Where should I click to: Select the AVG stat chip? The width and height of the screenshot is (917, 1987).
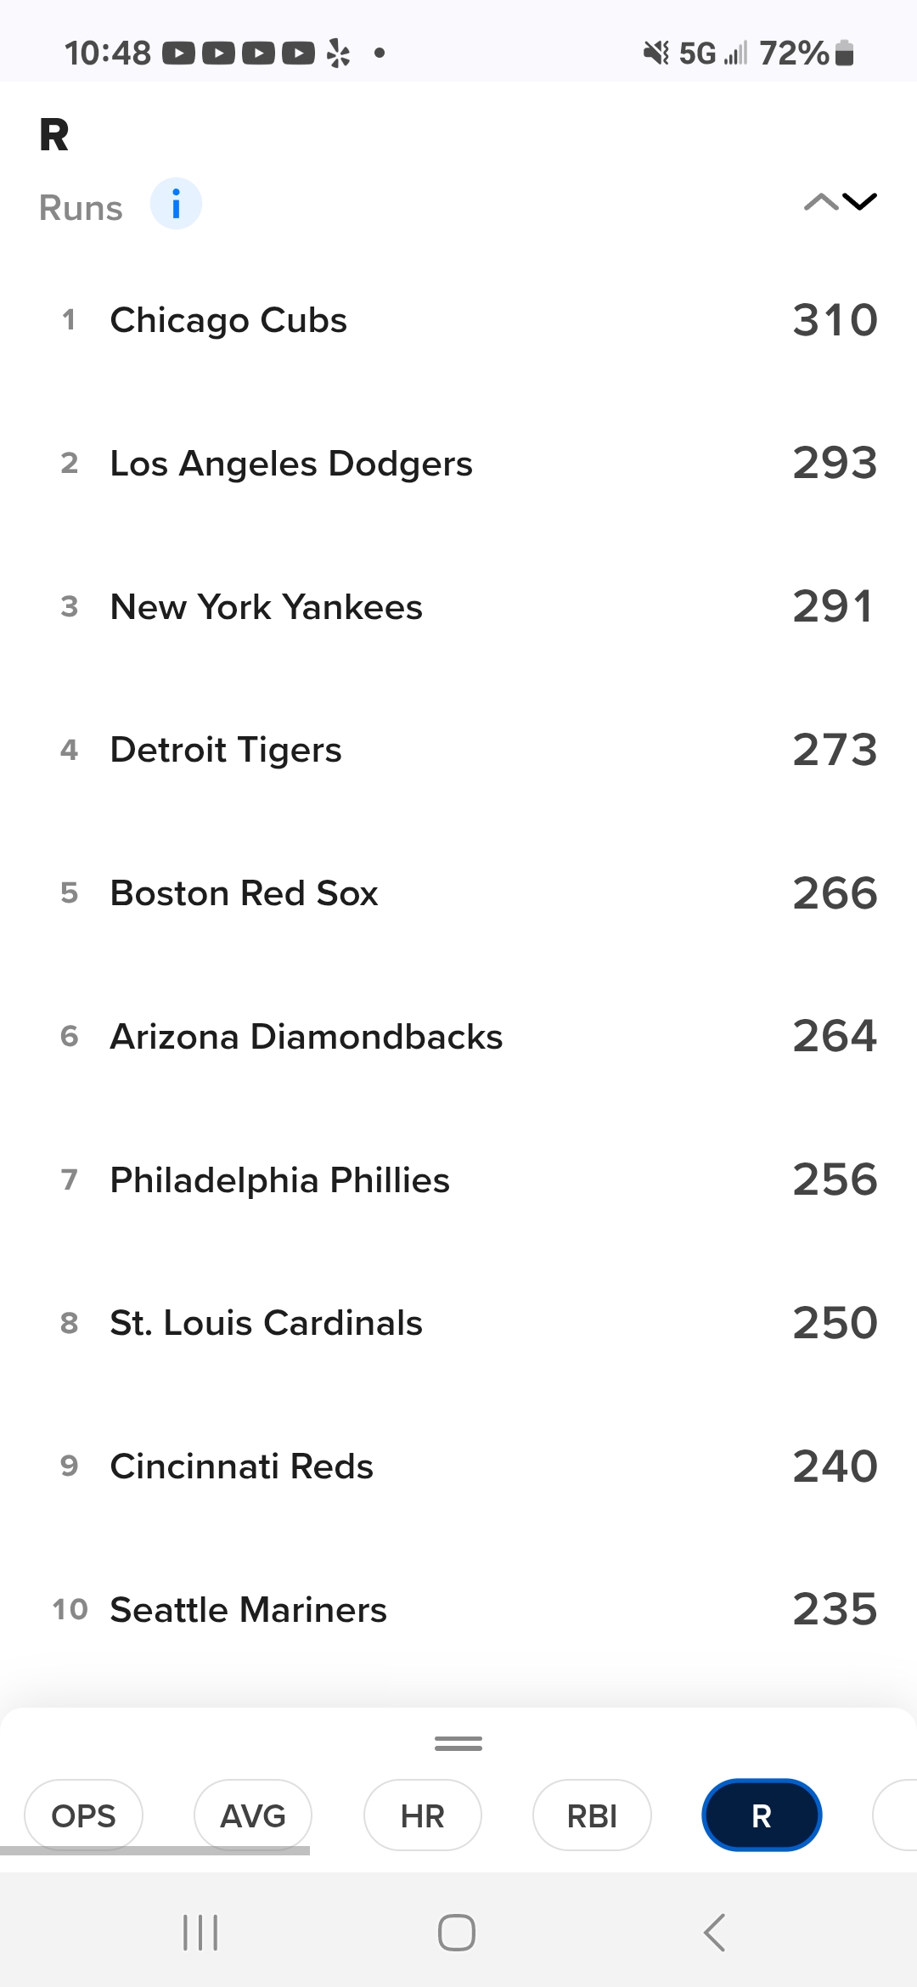coord(253,1815)
